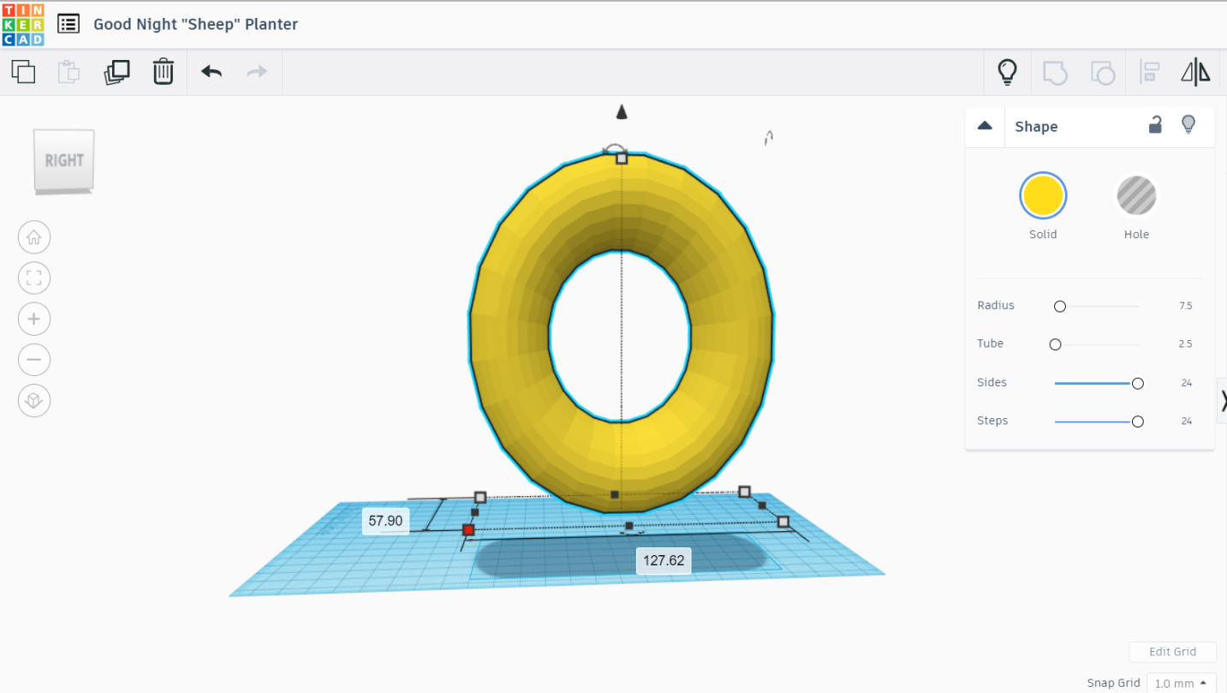Fit all shapes in view

(x=34, y=278)
